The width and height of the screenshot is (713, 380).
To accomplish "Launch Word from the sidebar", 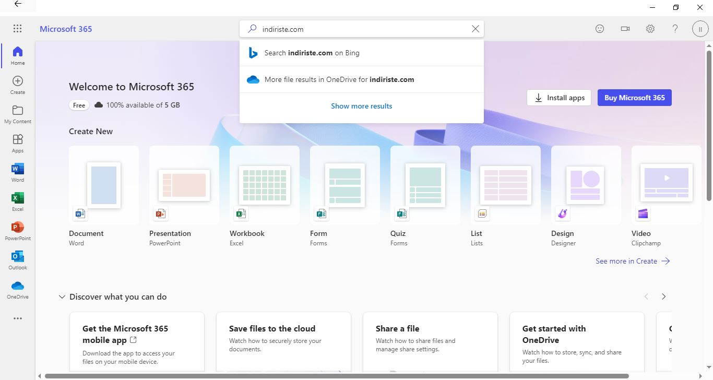I will click(x=18, y=172).
